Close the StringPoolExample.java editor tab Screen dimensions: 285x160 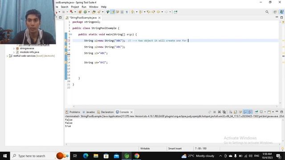(x=99, y=18)
